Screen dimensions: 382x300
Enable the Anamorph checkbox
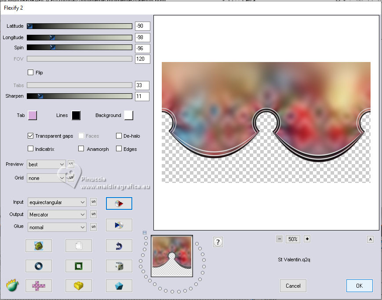click(81, 149)
